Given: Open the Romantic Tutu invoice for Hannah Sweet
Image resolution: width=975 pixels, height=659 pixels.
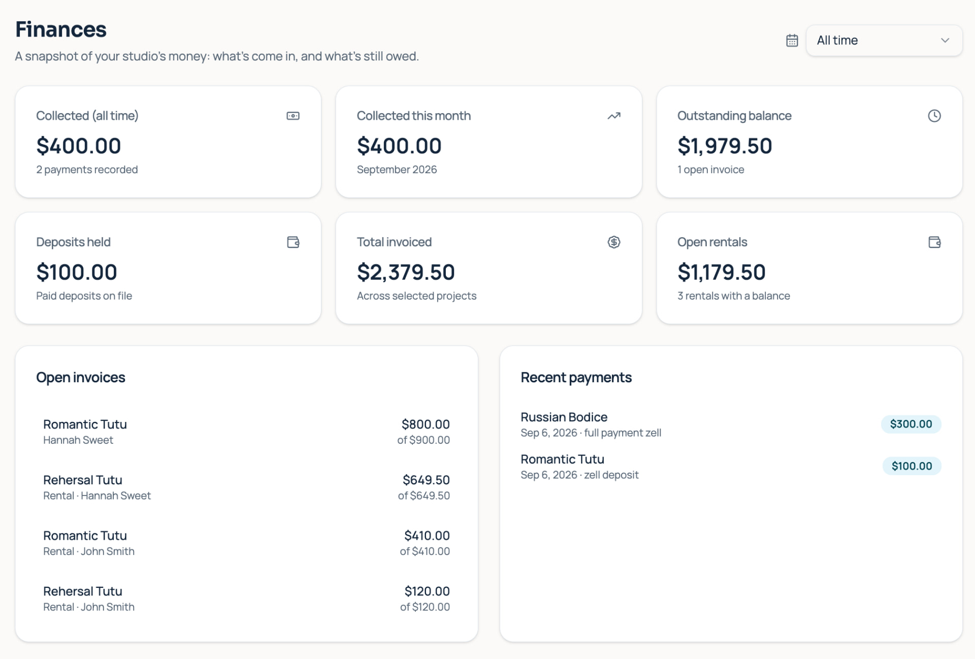Looking at the screenshot, I should click(x=246, y=432).
